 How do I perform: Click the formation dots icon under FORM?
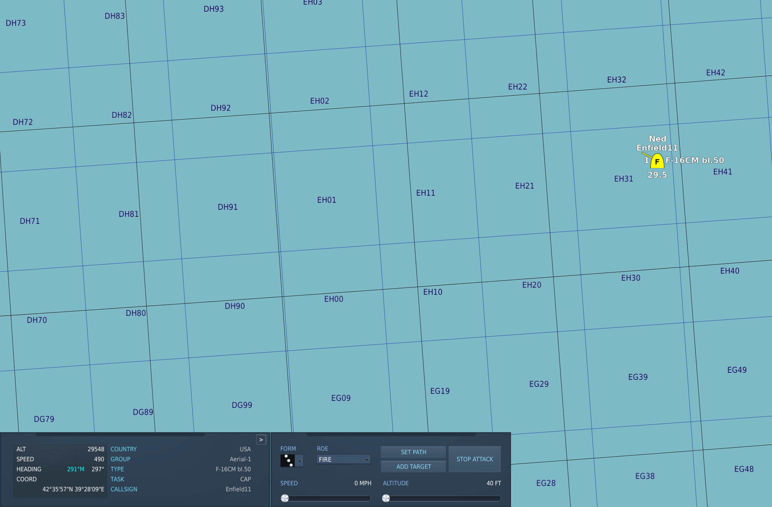288,461
